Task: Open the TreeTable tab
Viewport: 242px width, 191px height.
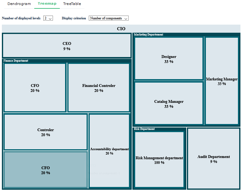Action: pyautogui.click(x=72, y=4)
